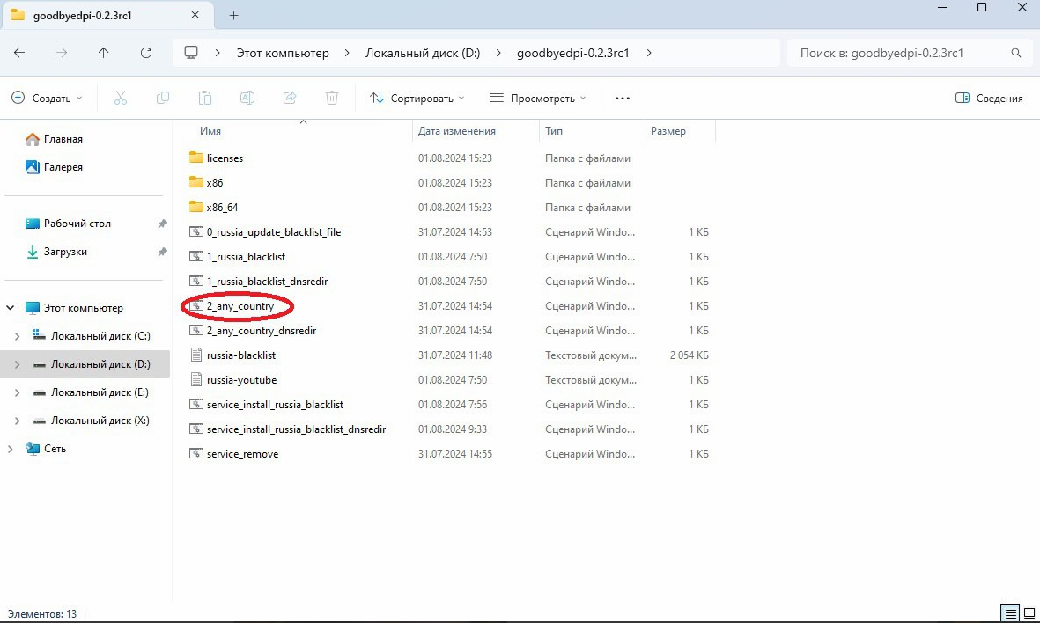Click the computer icon in address bar
Image resolution: width=1040 pixels, height=623 pixels.
coord(191,53)
